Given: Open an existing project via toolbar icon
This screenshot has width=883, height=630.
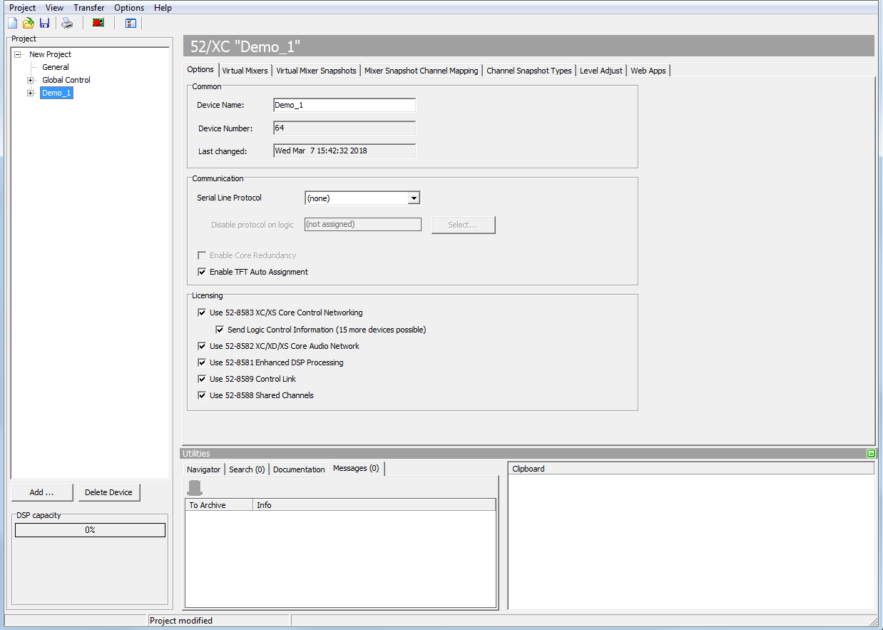Looking at the screenshot, I should point(28,22).
